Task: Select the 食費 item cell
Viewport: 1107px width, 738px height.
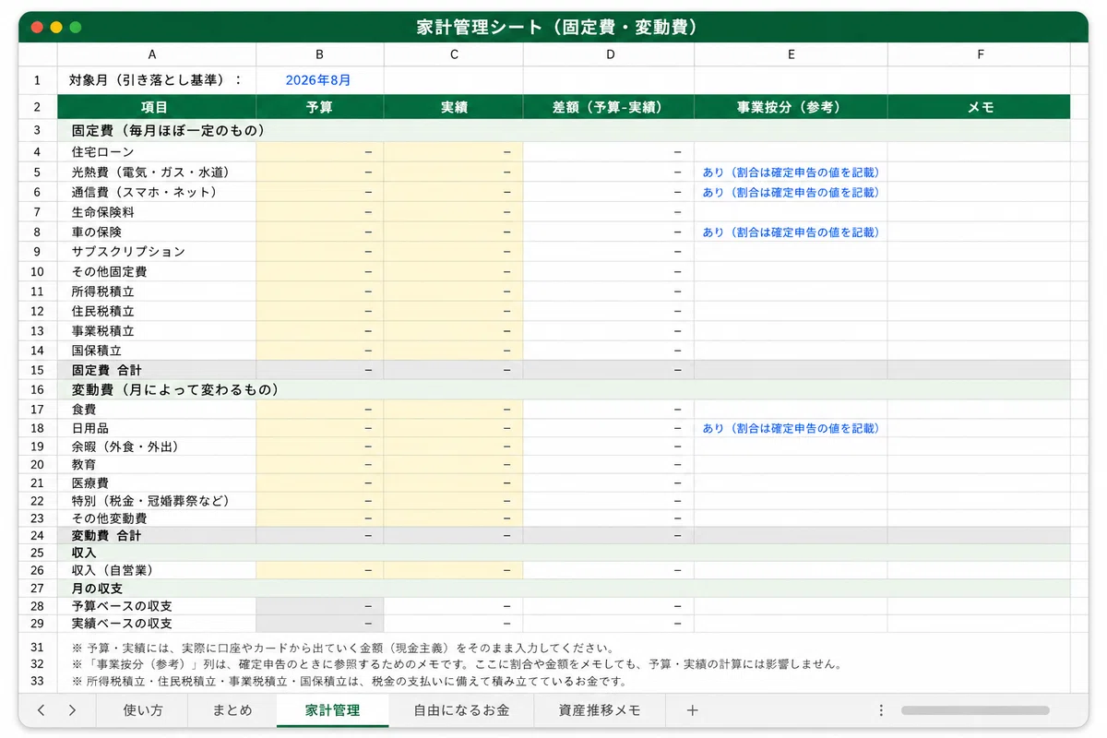Action: tap(157, 409)
